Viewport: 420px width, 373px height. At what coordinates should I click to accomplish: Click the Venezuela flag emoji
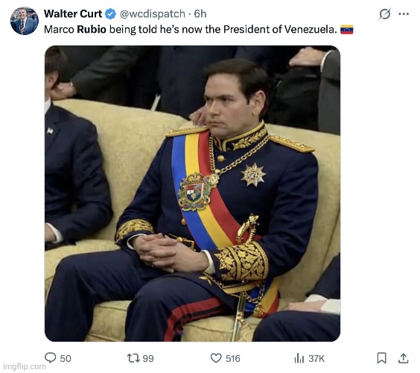click(x=346, y=29)
